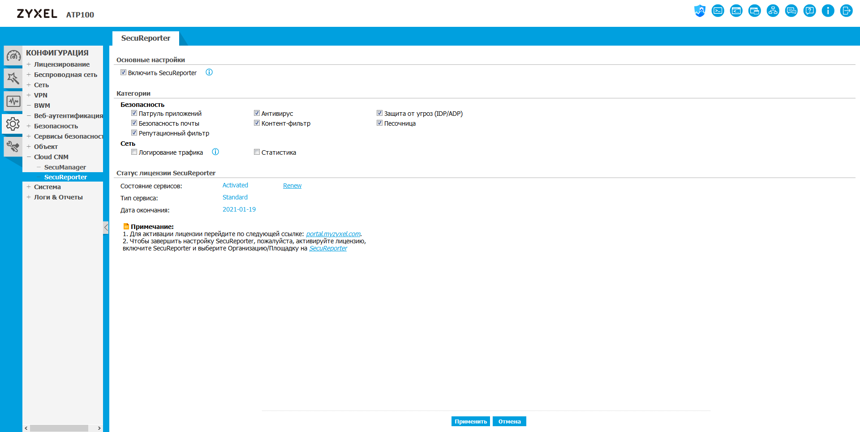Expand the Беспроводная сеть menu node

(x=29, y=75)
